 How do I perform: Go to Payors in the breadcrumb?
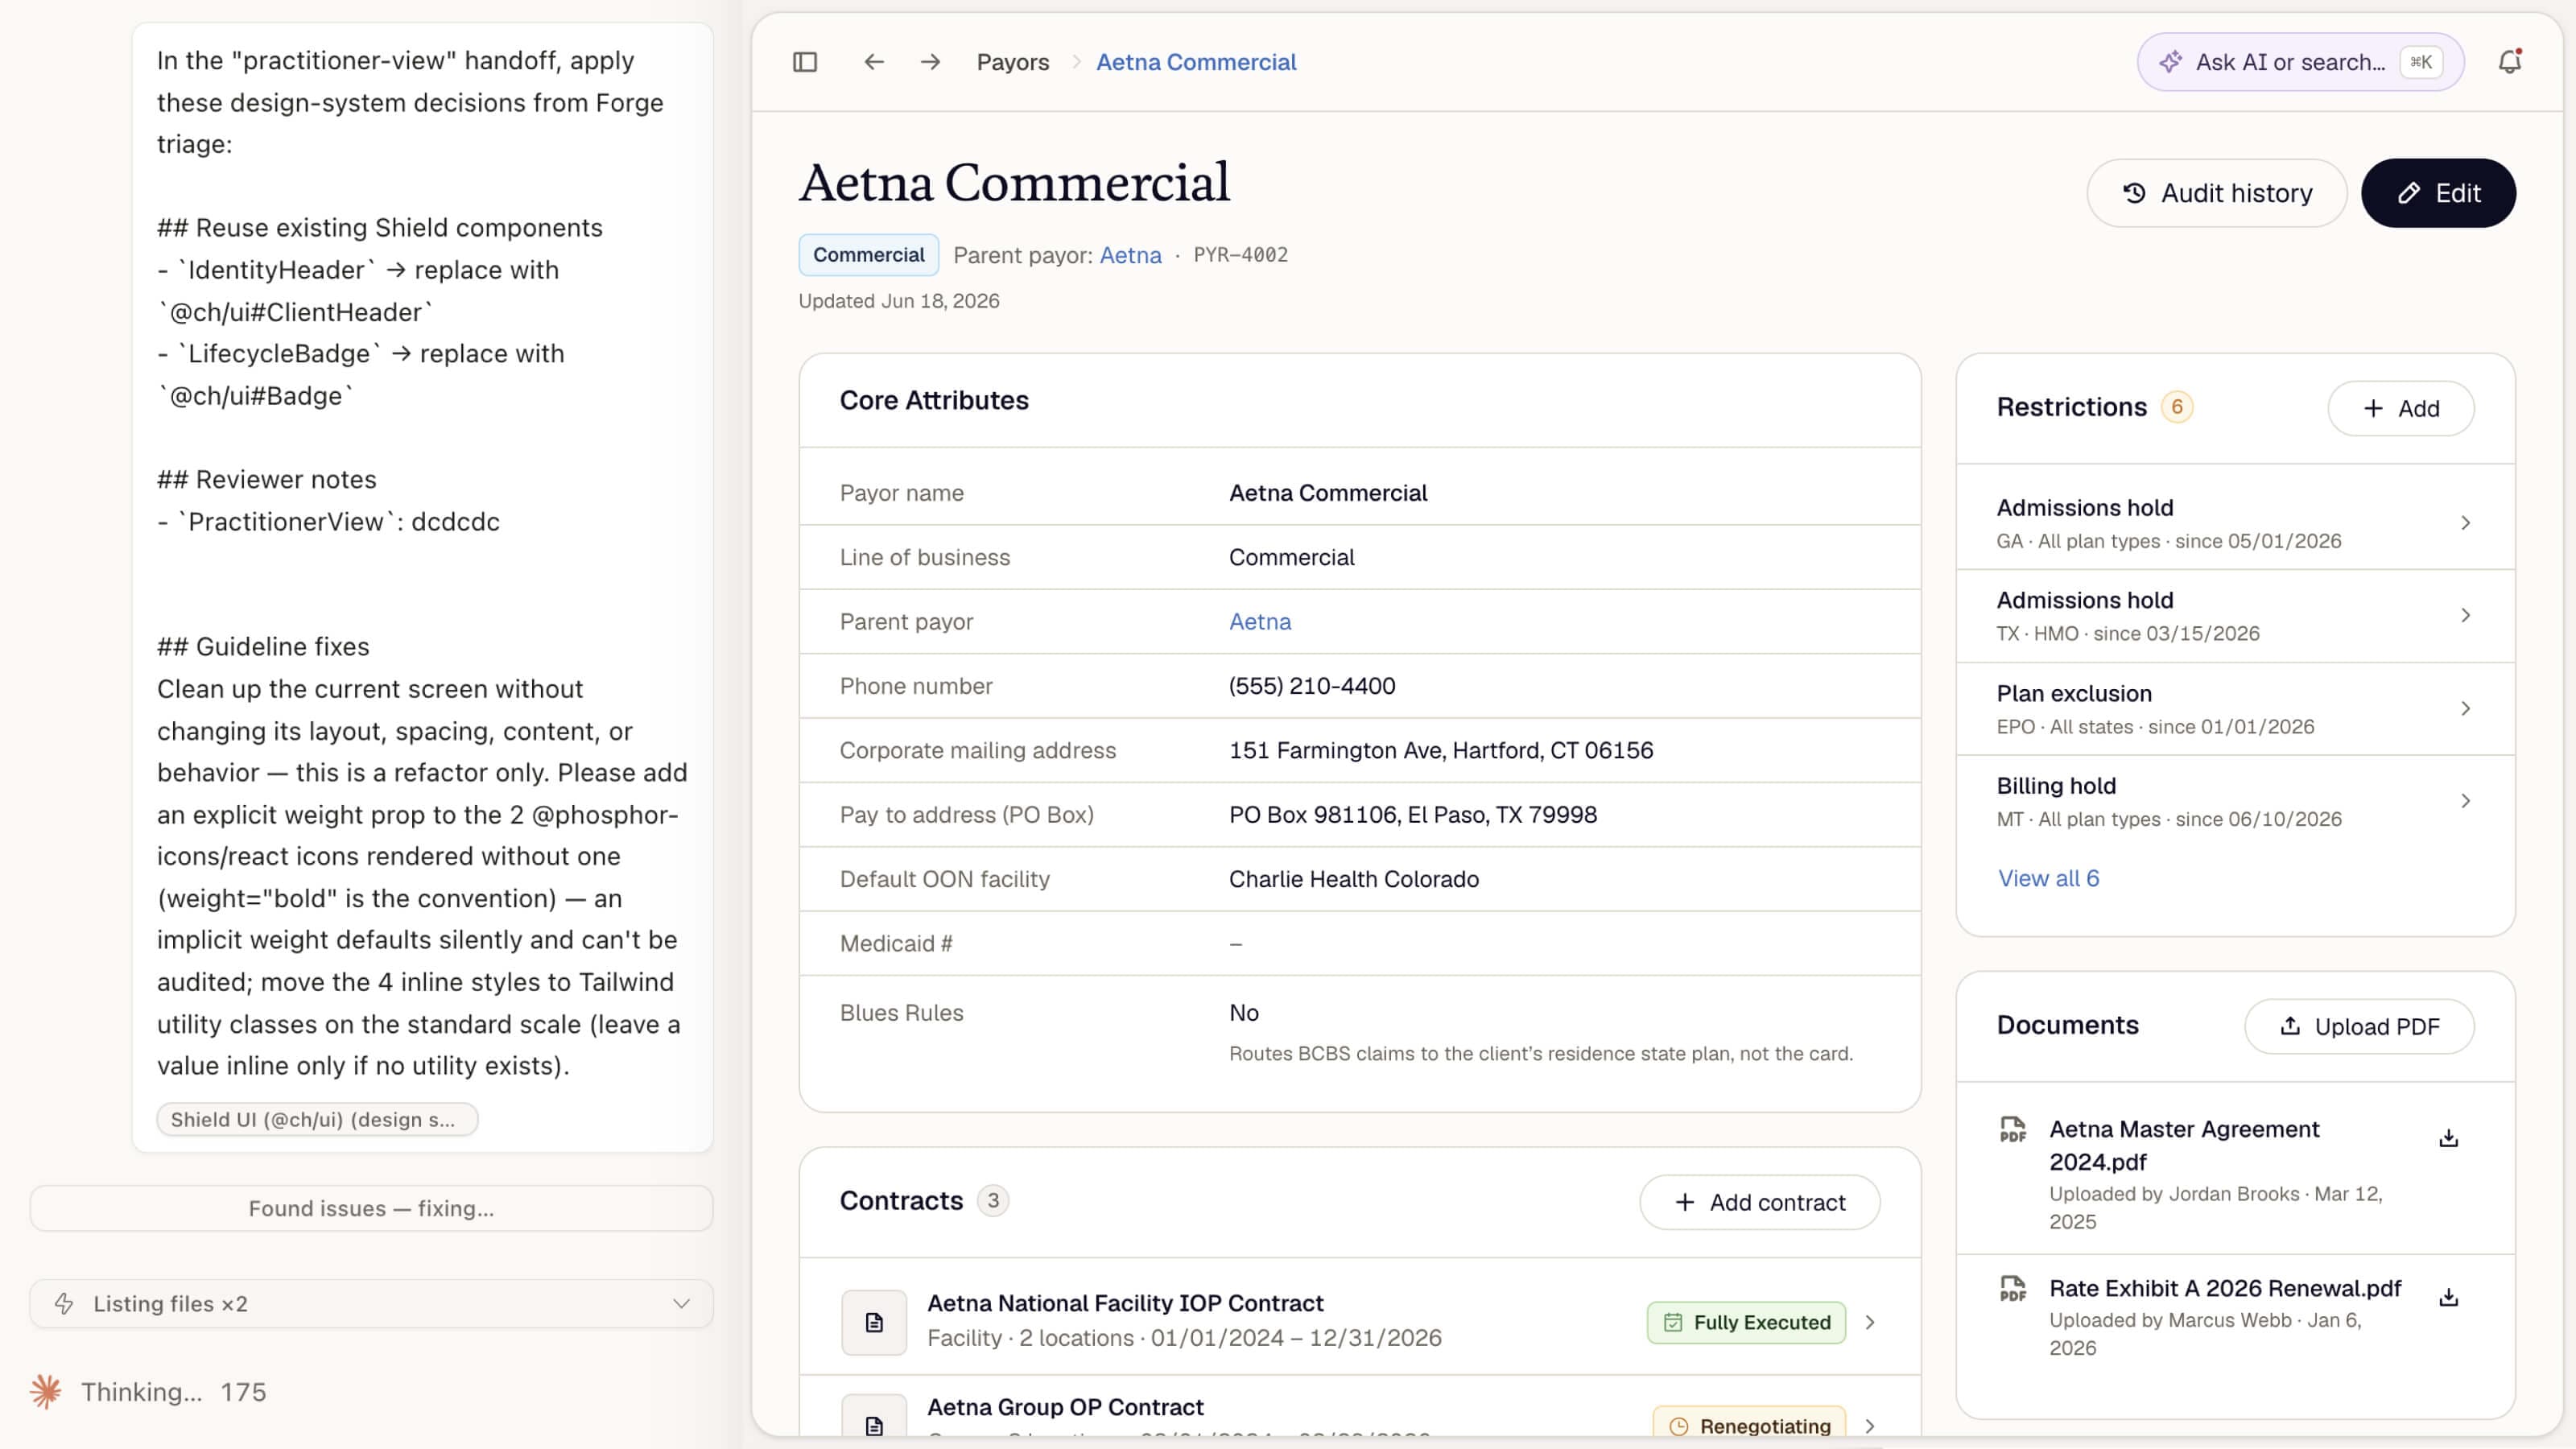point(1013,62)
